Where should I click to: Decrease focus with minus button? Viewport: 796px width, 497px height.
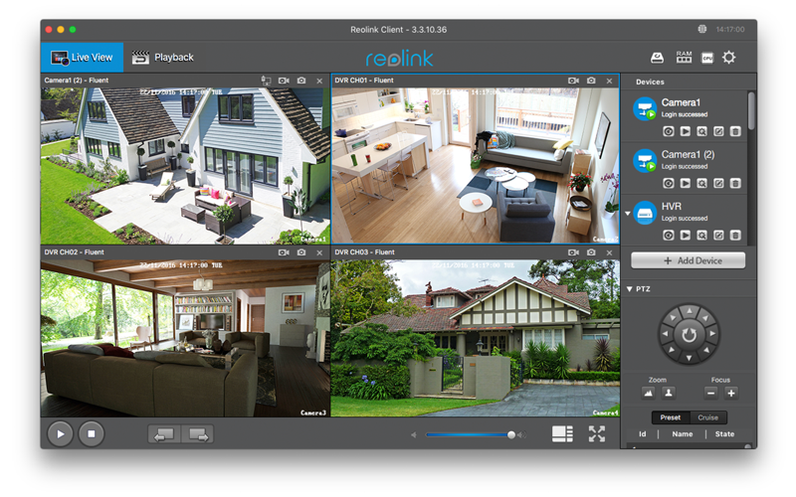[x=711, y=393]
